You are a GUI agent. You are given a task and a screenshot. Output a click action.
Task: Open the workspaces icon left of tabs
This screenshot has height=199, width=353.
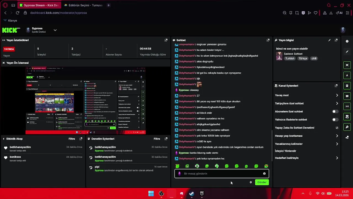click(x=13, y=5)
